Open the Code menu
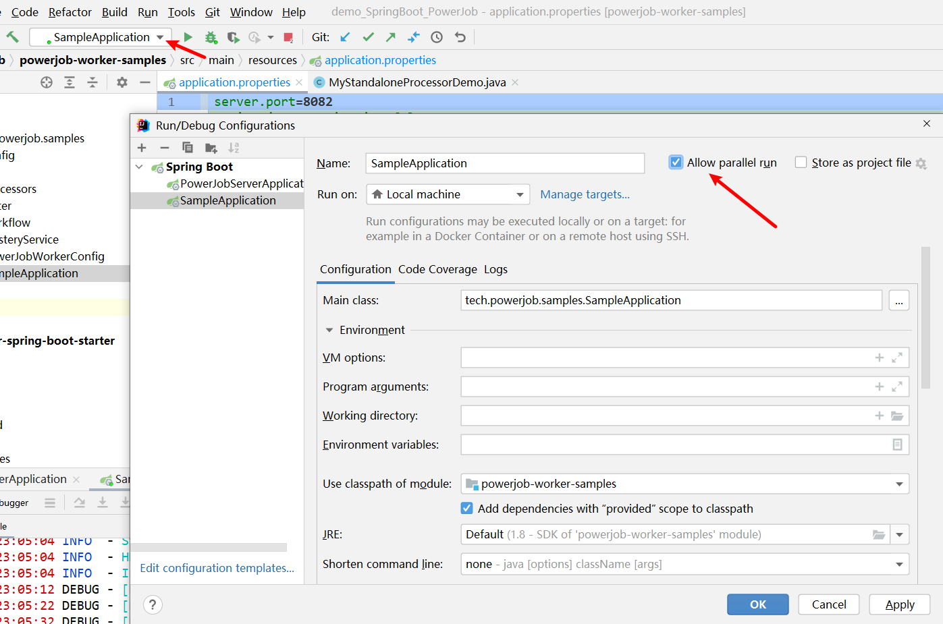 tap(25, 12)
